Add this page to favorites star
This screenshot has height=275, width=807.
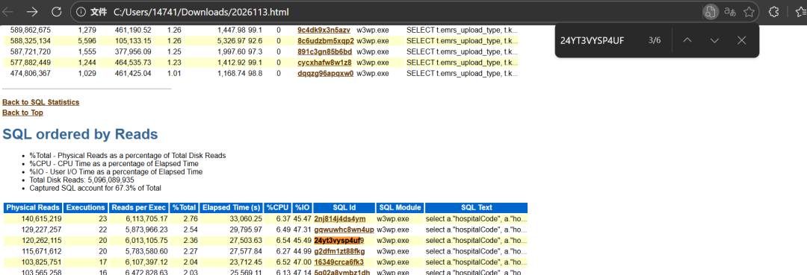coord(749,11)
